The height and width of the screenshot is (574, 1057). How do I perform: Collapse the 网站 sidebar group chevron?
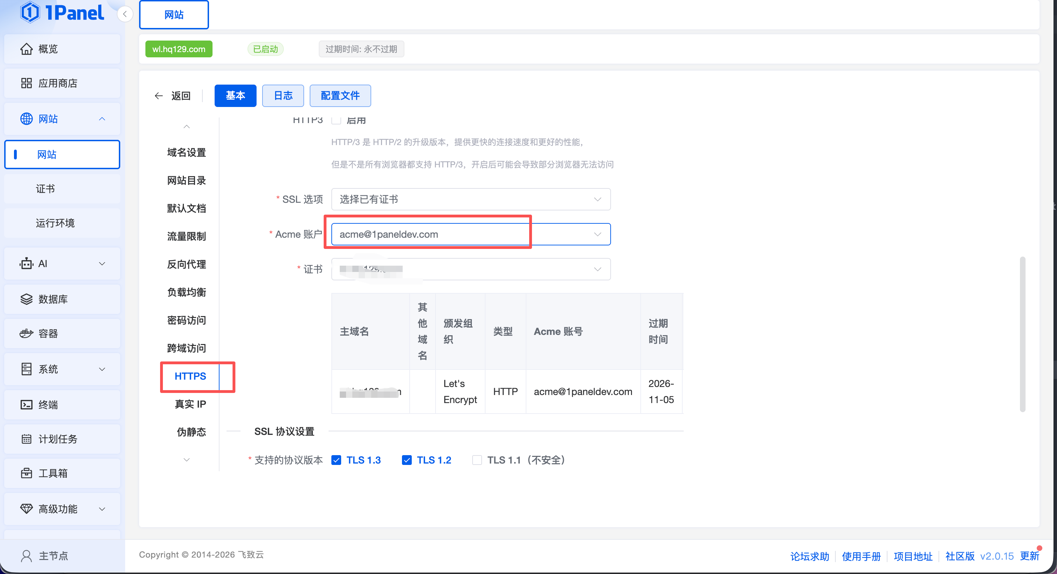tap(102, 119)
